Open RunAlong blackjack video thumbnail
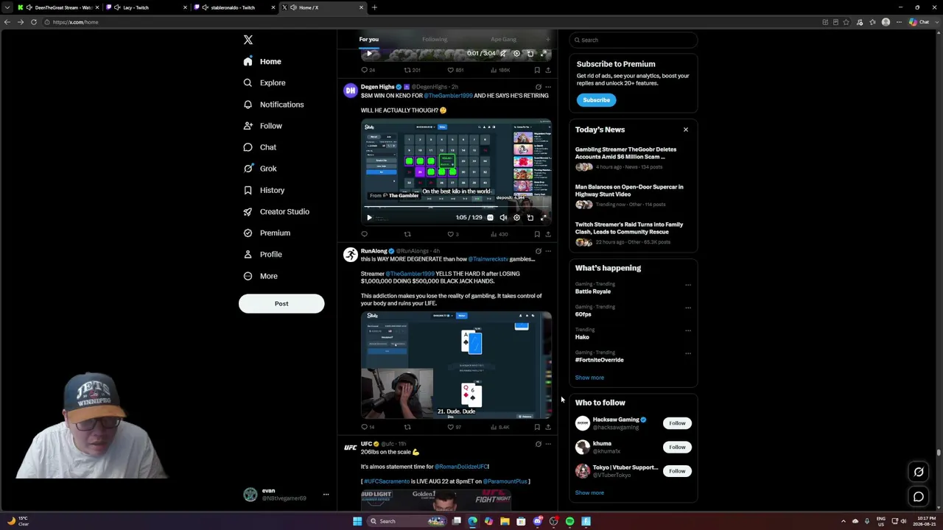 click(x=456, y=365)
